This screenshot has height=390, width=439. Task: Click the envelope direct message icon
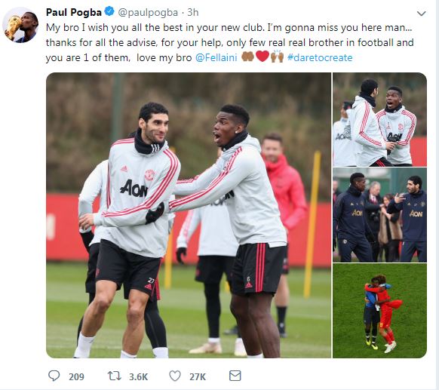click(x=235, y=376)
